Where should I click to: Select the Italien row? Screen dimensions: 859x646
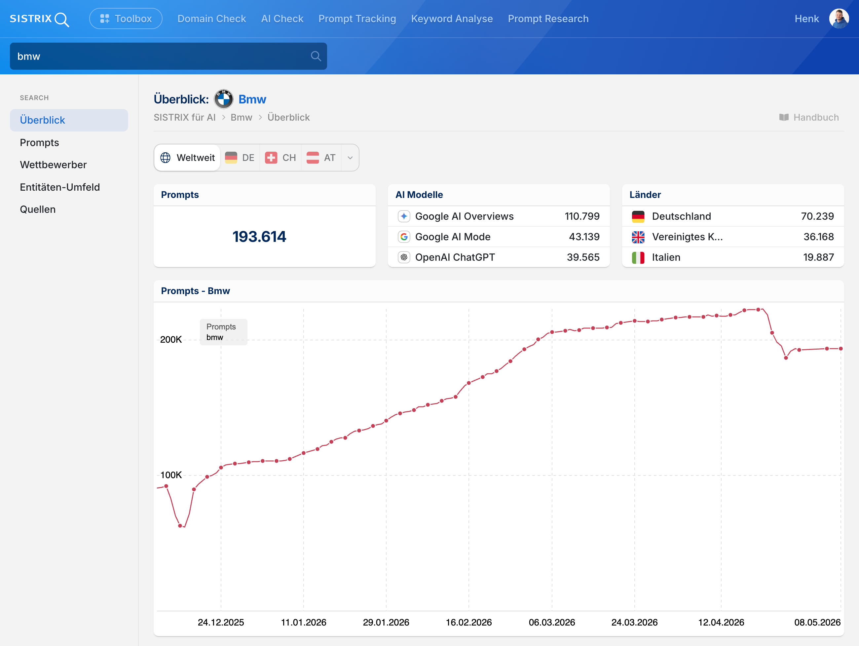pyautogui.click(x=733, y=257)
